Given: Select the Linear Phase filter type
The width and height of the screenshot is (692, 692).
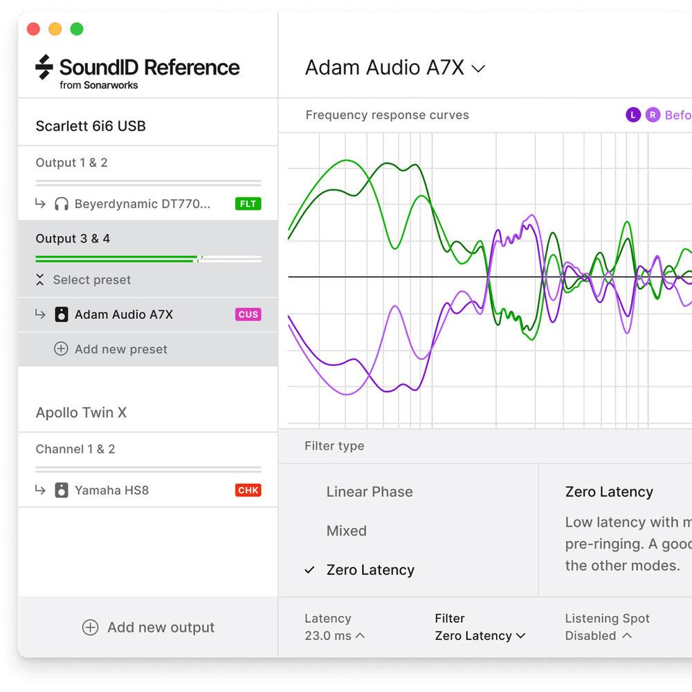Looking at the screenshot, I should [x=370, y=492].
